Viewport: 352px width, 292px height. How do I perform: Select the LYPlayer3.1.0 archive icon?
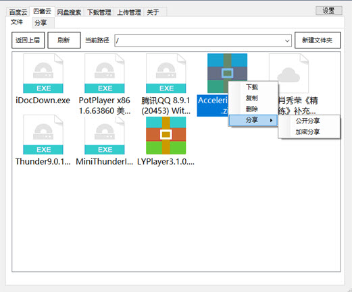[166, 136]
